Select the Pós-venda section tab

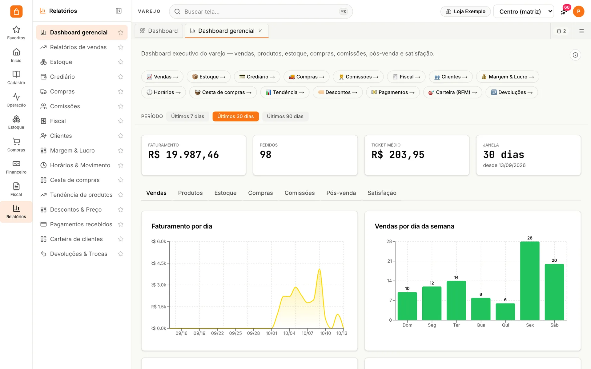[x=341, y=193]
